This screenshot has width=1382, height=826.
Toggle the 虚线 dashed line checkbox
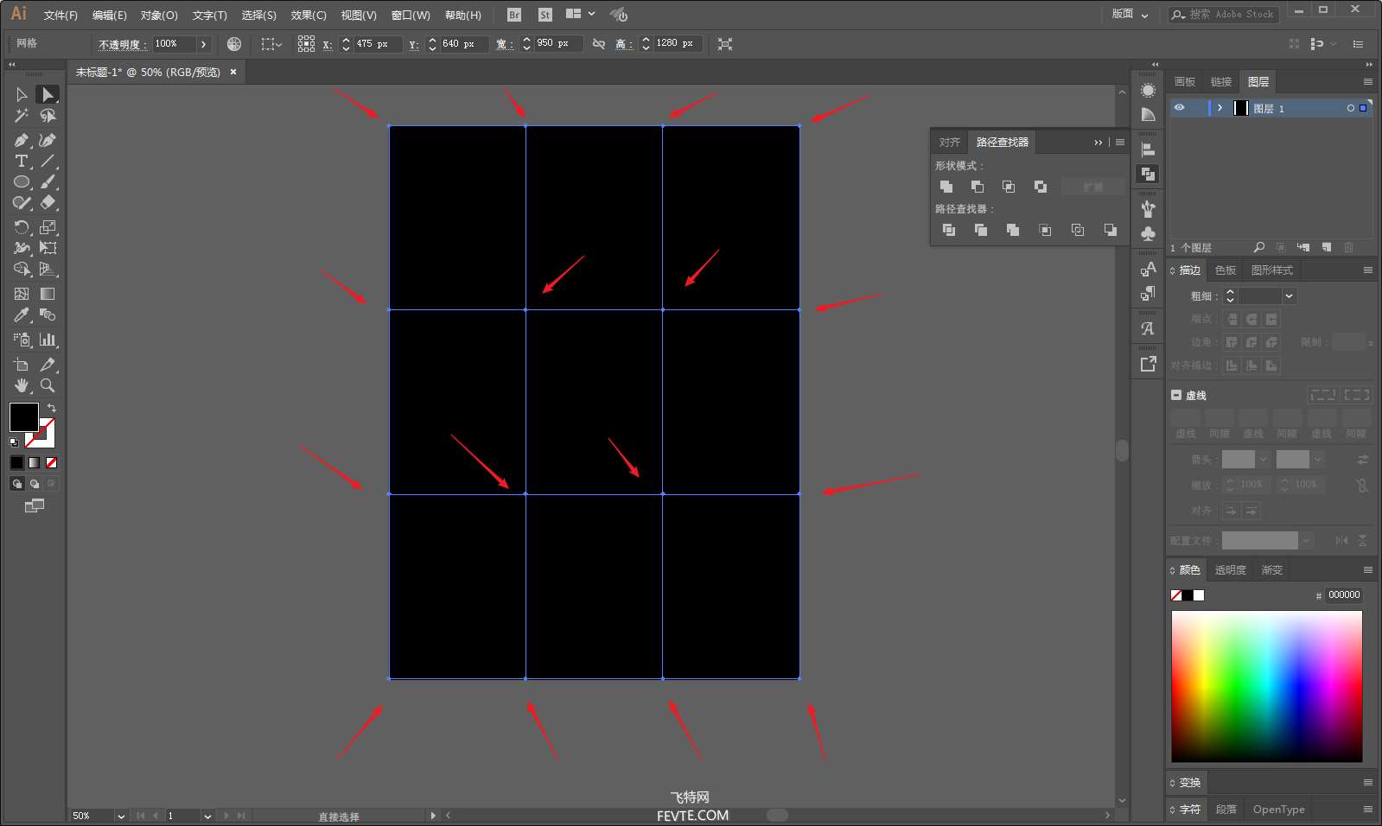tap(1176, 395)
